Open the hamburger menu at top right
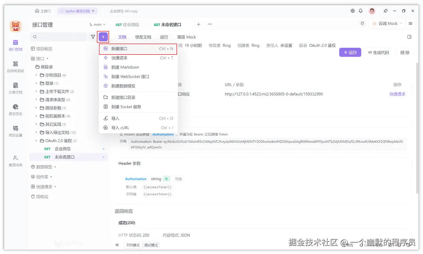The height and width of the screenshot is (254, 423). [410, 23]
